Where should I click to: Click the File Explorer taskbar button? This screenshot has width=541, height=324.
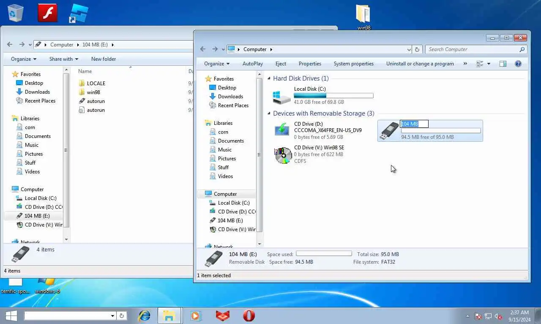click(x=169, y=316)
